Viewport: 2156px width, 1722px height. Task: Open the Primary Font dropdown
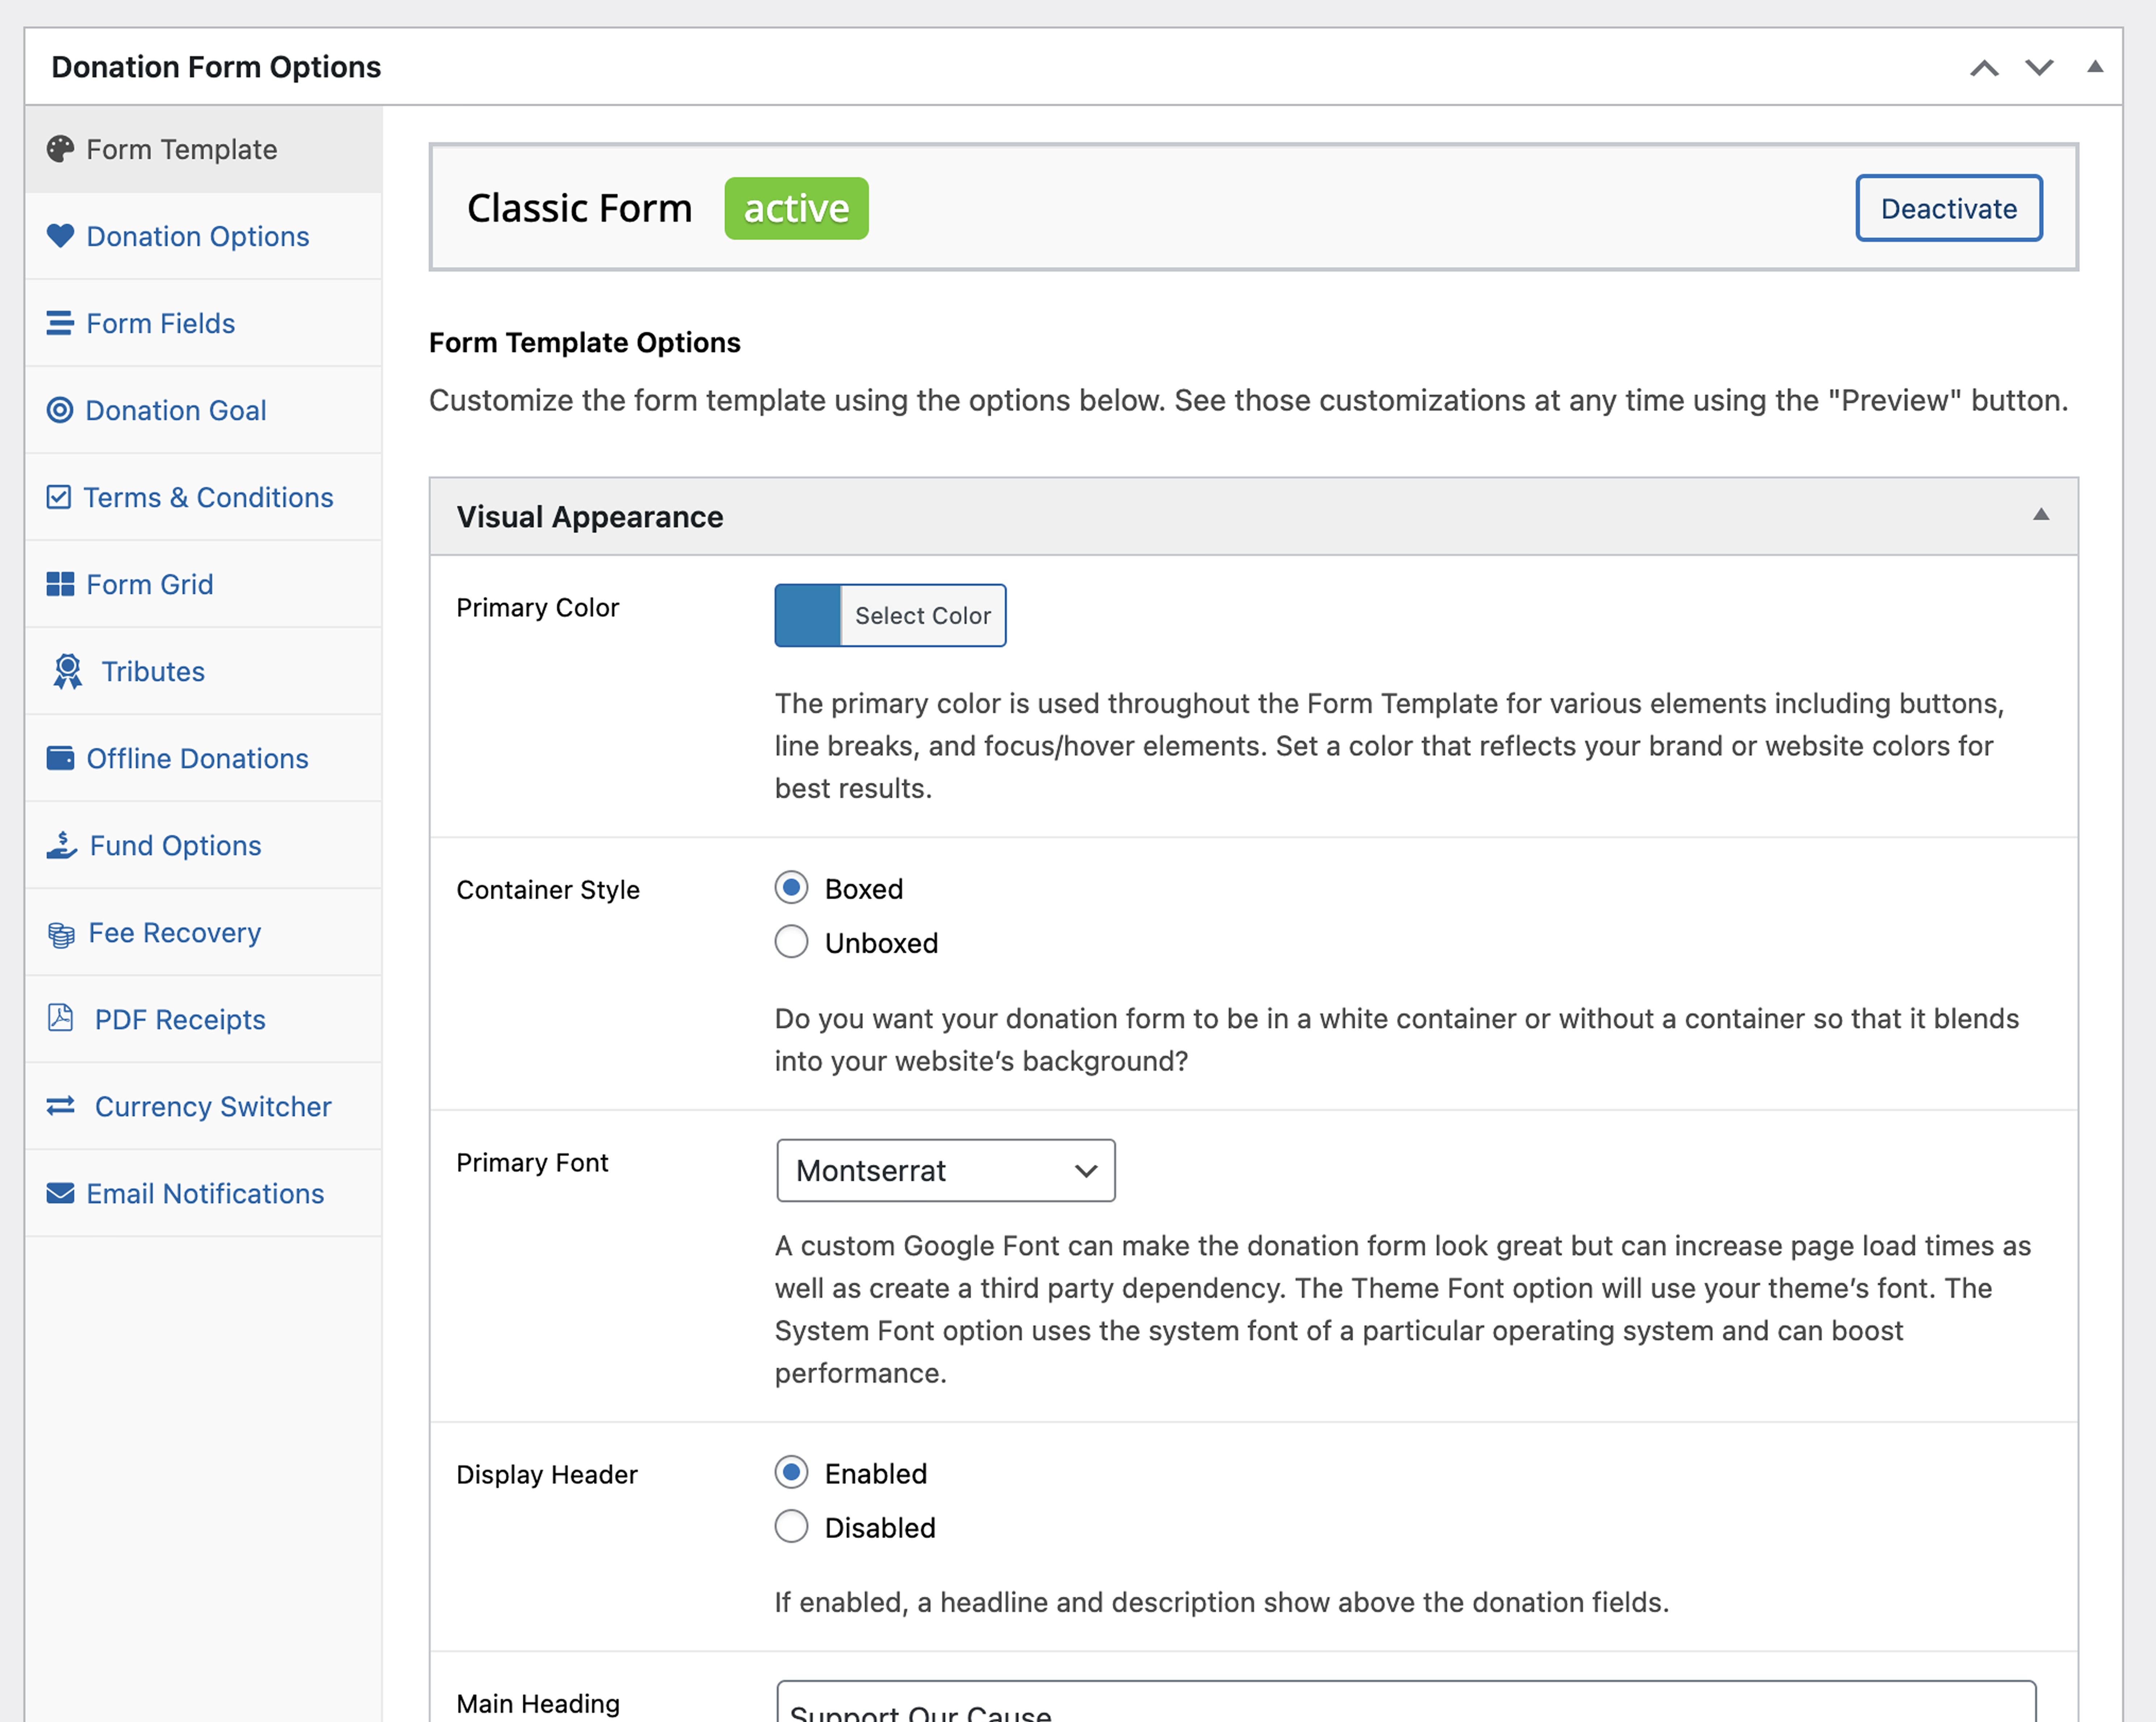(945, 1170)
